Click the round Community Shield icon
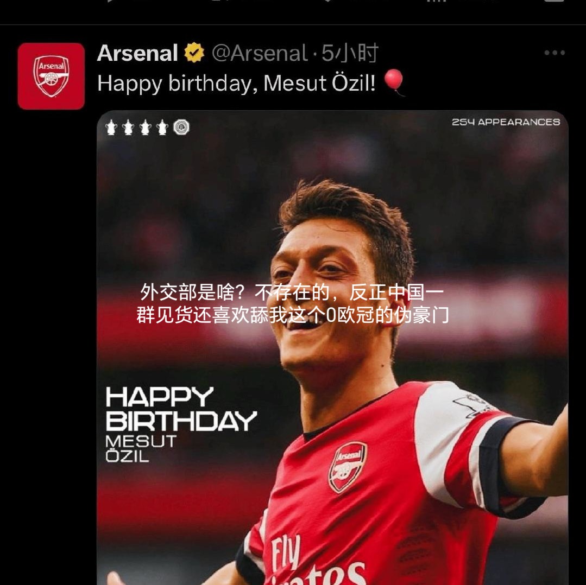This screenshot has width=586, height=585. 181,128
